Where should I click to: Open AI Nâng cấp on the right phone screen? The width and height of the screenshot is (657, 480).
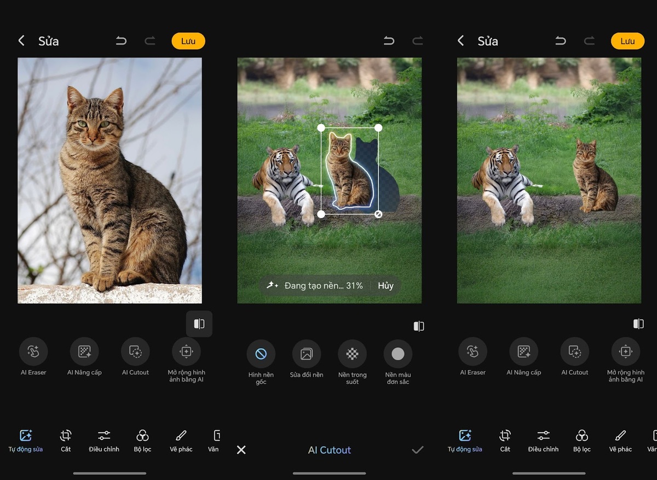pyautogui.click(x=524, y=357)
